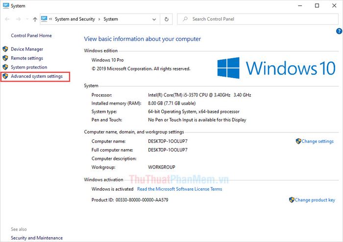The width and height of the screenshot is (343, 242).
Task: Click the breadcrumb chevron after System and Security
Action: coord(99,19)
